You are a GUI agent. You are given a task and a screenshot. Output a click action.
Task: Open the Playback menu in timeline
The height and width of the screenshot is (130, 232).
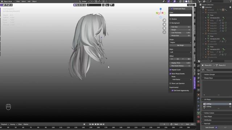click(4, 124)
